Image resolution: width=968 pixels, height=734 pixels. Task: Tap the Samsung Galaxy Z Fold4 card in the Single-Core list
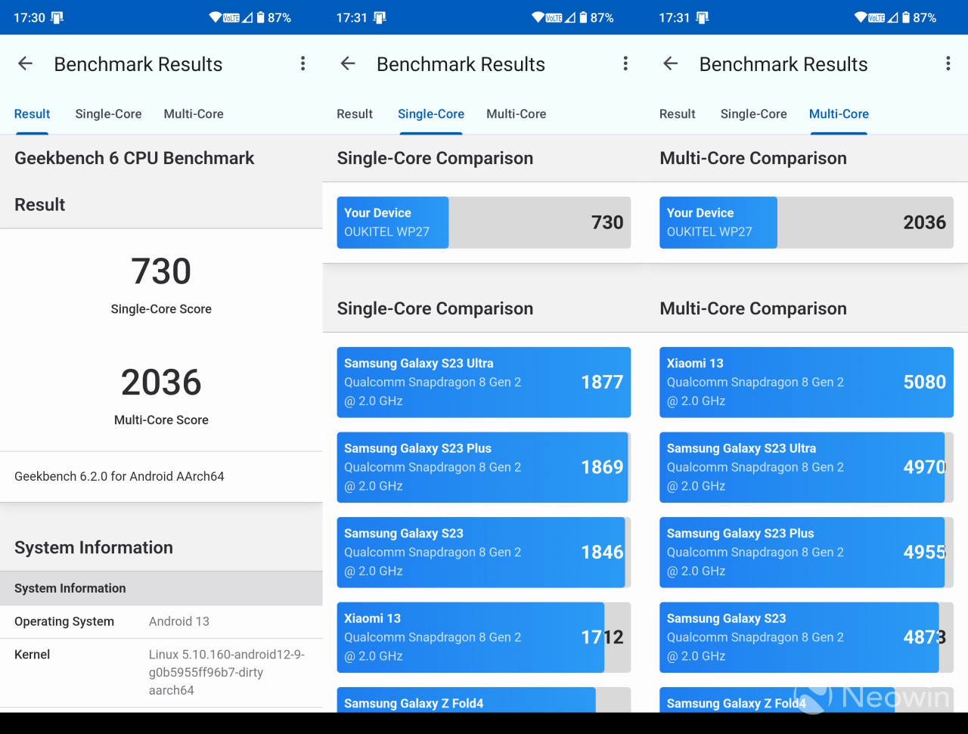pyautogui.click(x=484, y=699)
